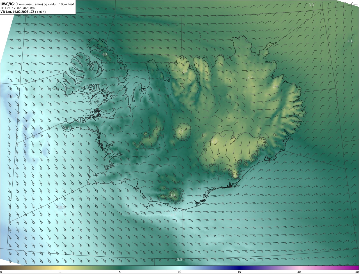This screenshot has height=274, width=359.
Task: Select tick label 15 on the colour scale
Action: [239, 272]
